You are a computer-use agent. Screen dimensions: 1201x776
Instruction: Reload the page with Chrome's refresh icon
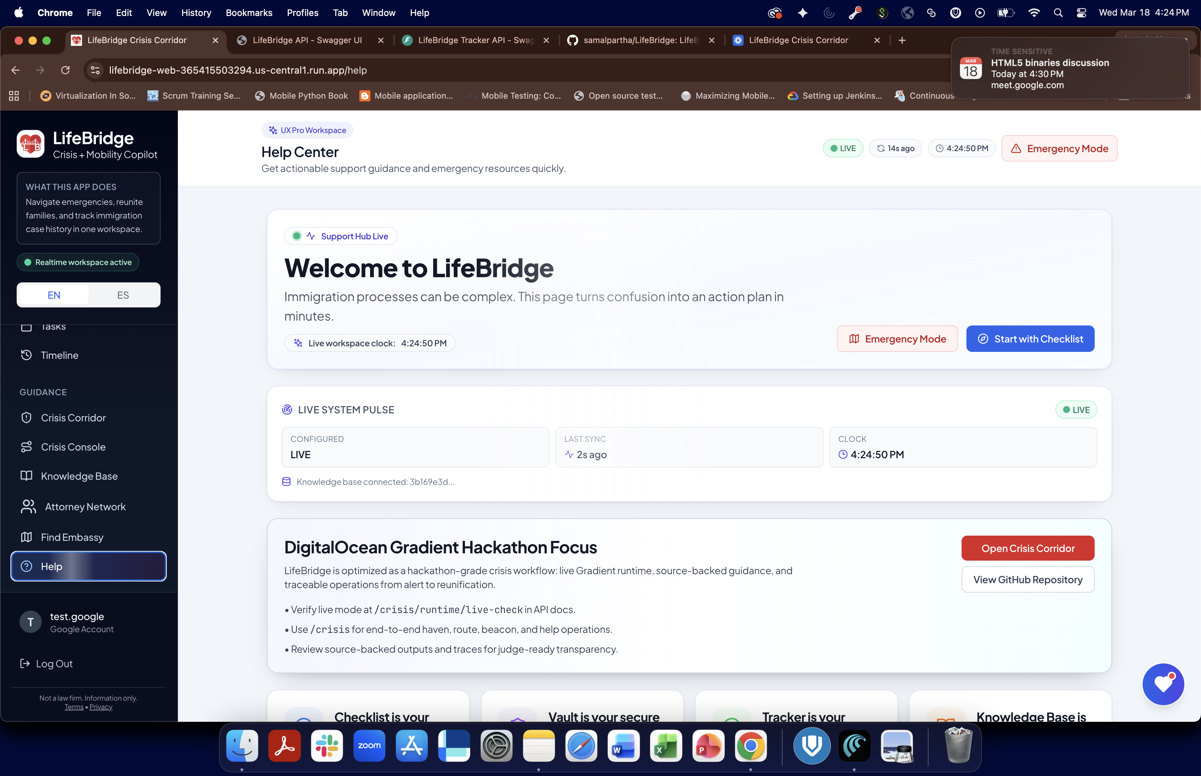pos(65,70)
